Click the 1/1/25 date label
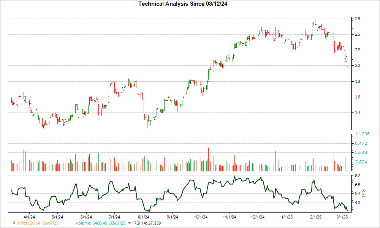 click(287, 217)
